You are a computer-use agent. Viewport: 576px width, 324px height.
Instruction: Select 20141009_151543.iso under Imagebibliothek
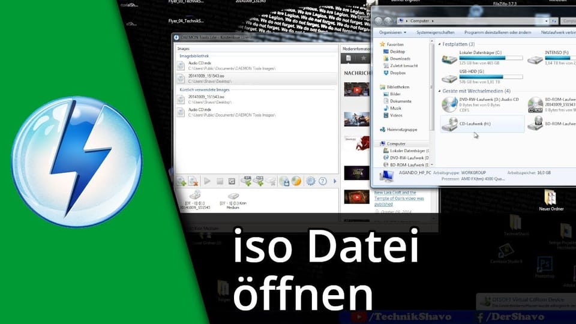tap(256, 78)
